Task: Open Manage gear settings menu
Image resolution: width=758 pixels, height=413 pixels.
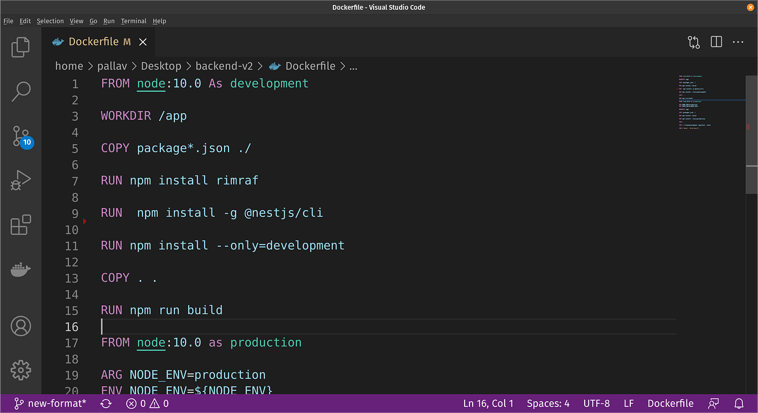Action: (x=21, y=370)
